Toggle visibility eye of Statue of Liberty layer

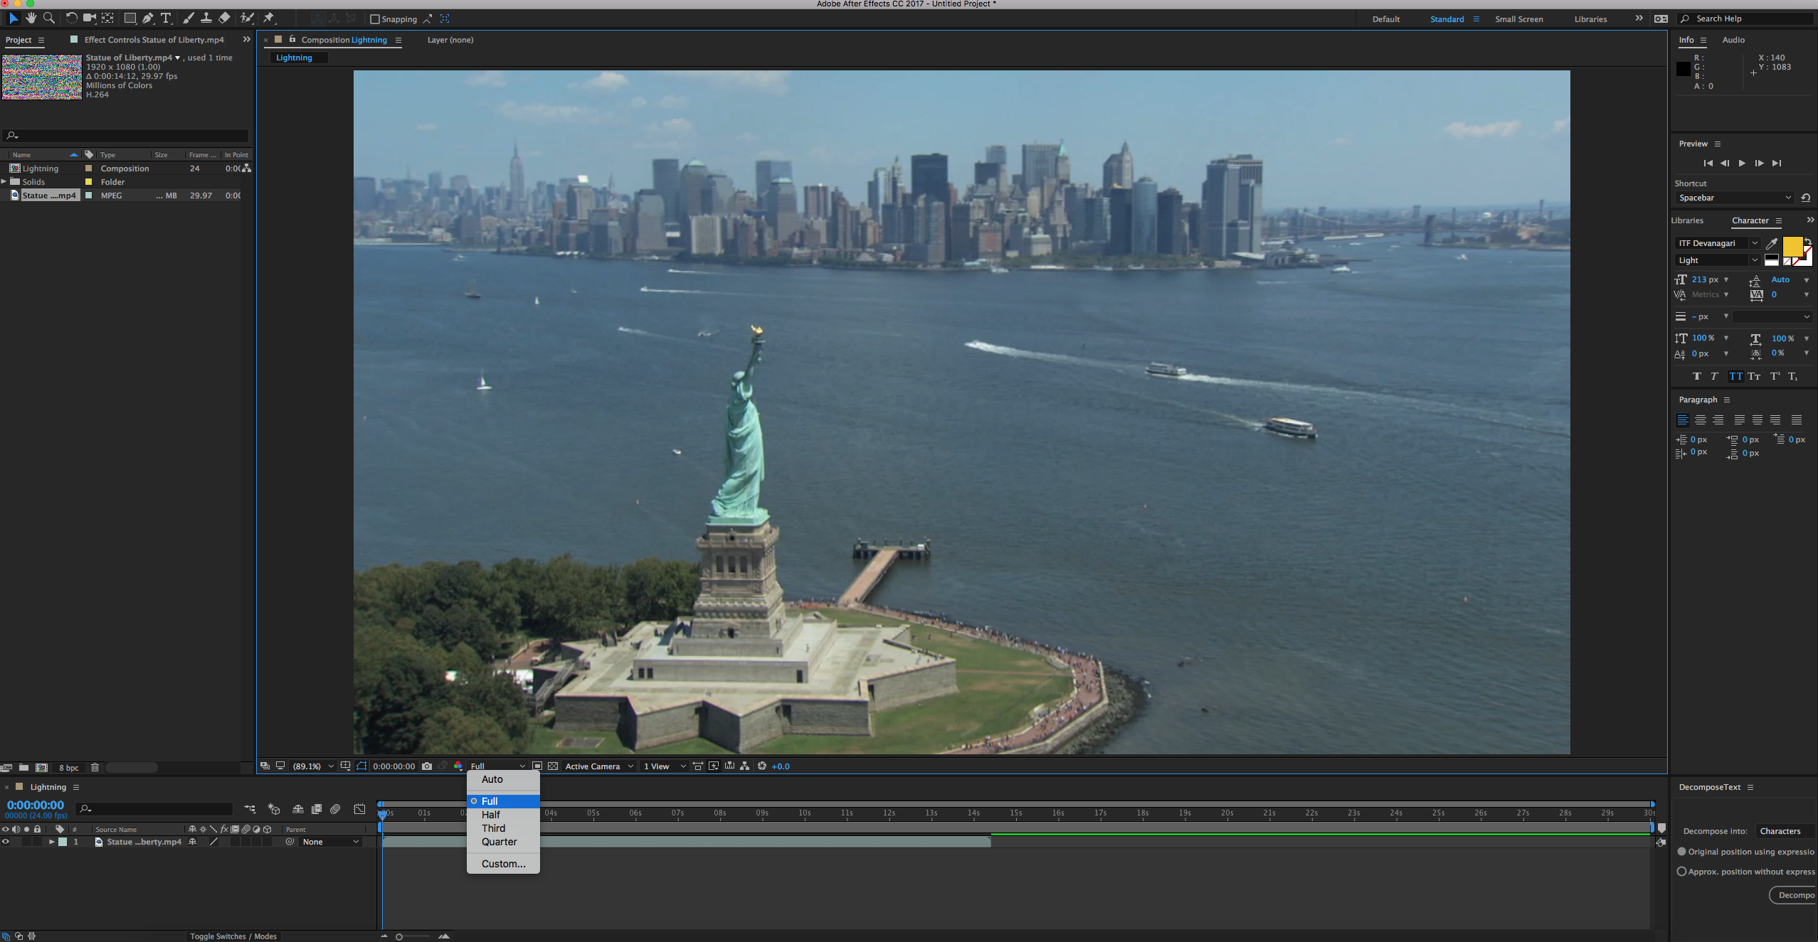click(6, 842)
